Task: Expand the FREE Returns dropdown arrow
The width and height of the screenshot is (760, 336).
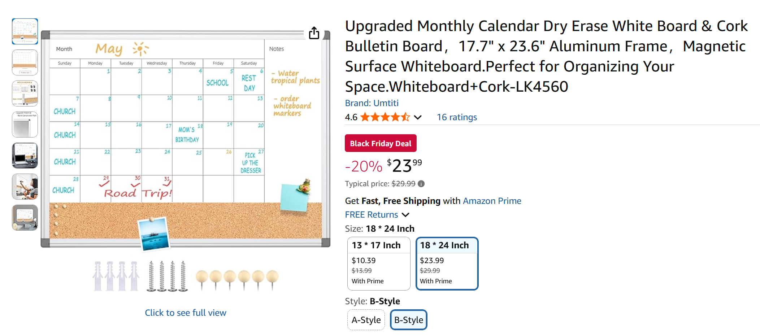Action: click(406, 215)
